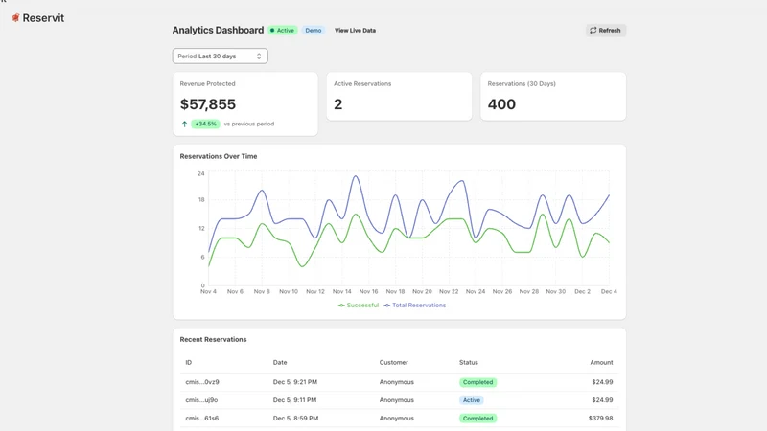Click the Analytics Dashboard title
The image size is (767, 431).
point(218,31)
